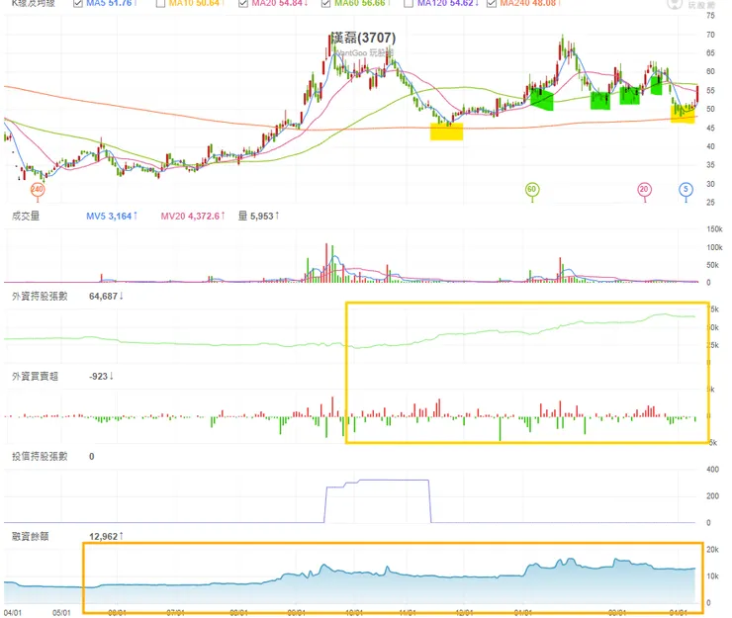Click the 融資餘額 margin balance label

[x=31, y=537]
